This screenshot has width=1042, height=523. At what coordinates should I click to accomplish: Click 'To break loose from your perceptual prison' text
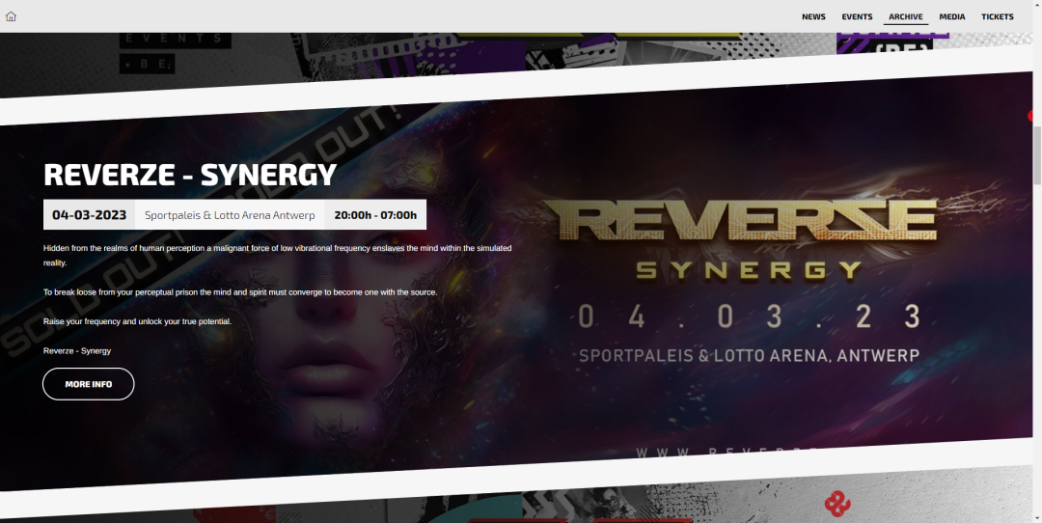(x=240, y=292)
